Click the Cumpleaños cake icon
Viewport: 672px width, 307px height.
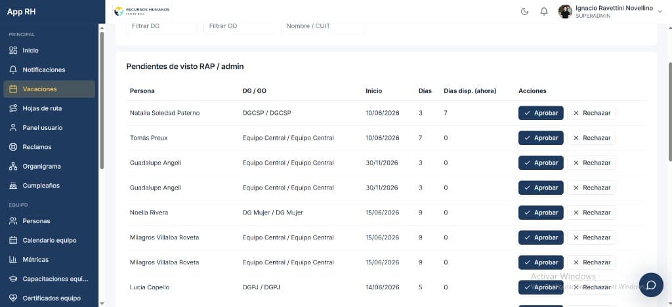13,186
